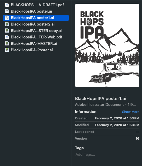Click the Tags section heading
Viewport: 142px width, 166px height.
click(79, 148)
